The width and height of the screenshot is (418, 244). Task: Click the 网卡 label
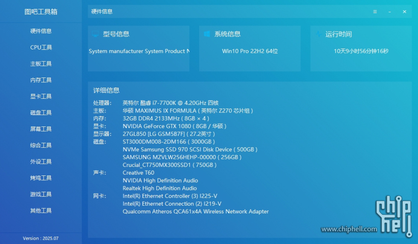[x=99, y=196]
